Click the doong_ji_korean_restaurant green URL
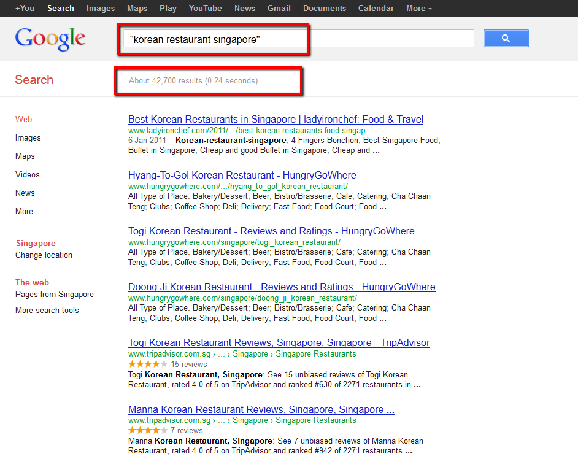 click(x=242, y=298)
